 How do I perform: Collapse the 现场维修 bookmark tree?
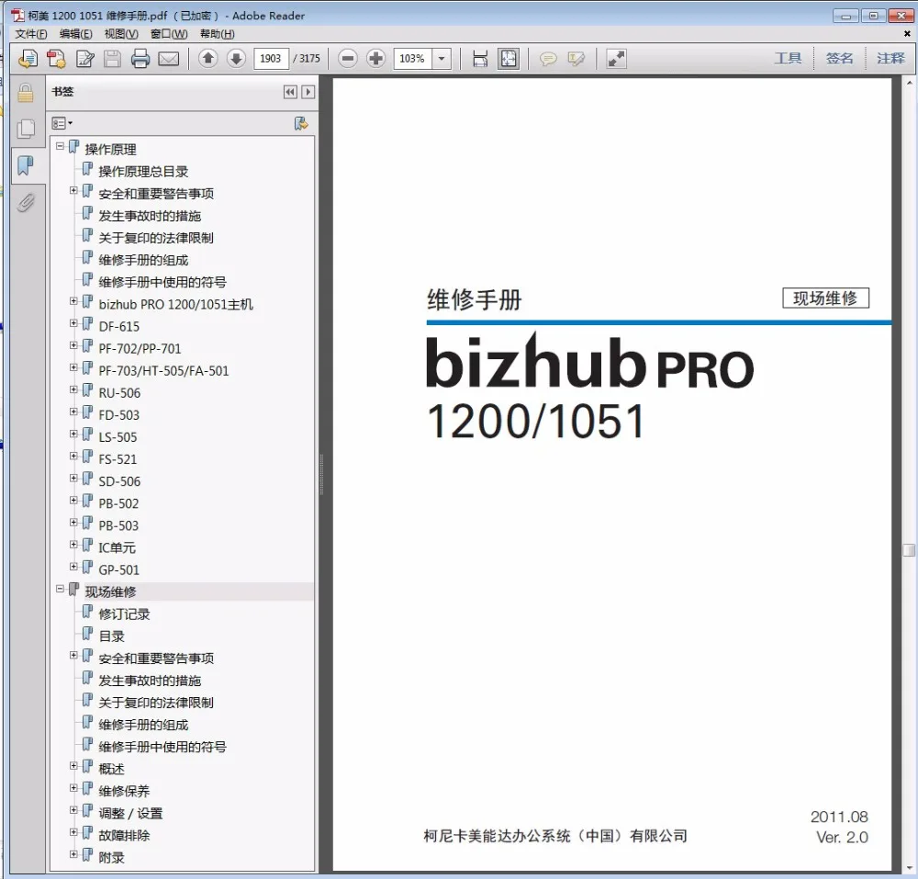point(60,589)
